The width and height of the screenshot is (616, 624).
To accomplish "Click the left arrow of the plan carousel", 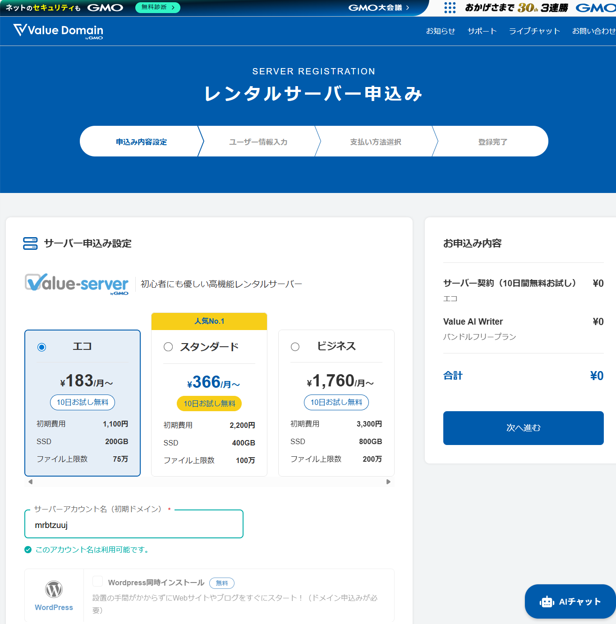I will pyautogui.click(x=30, y=482).
